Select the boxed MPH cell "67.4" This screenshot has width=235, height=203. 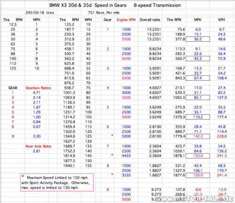pyautogui.click(x=198, y=78)
